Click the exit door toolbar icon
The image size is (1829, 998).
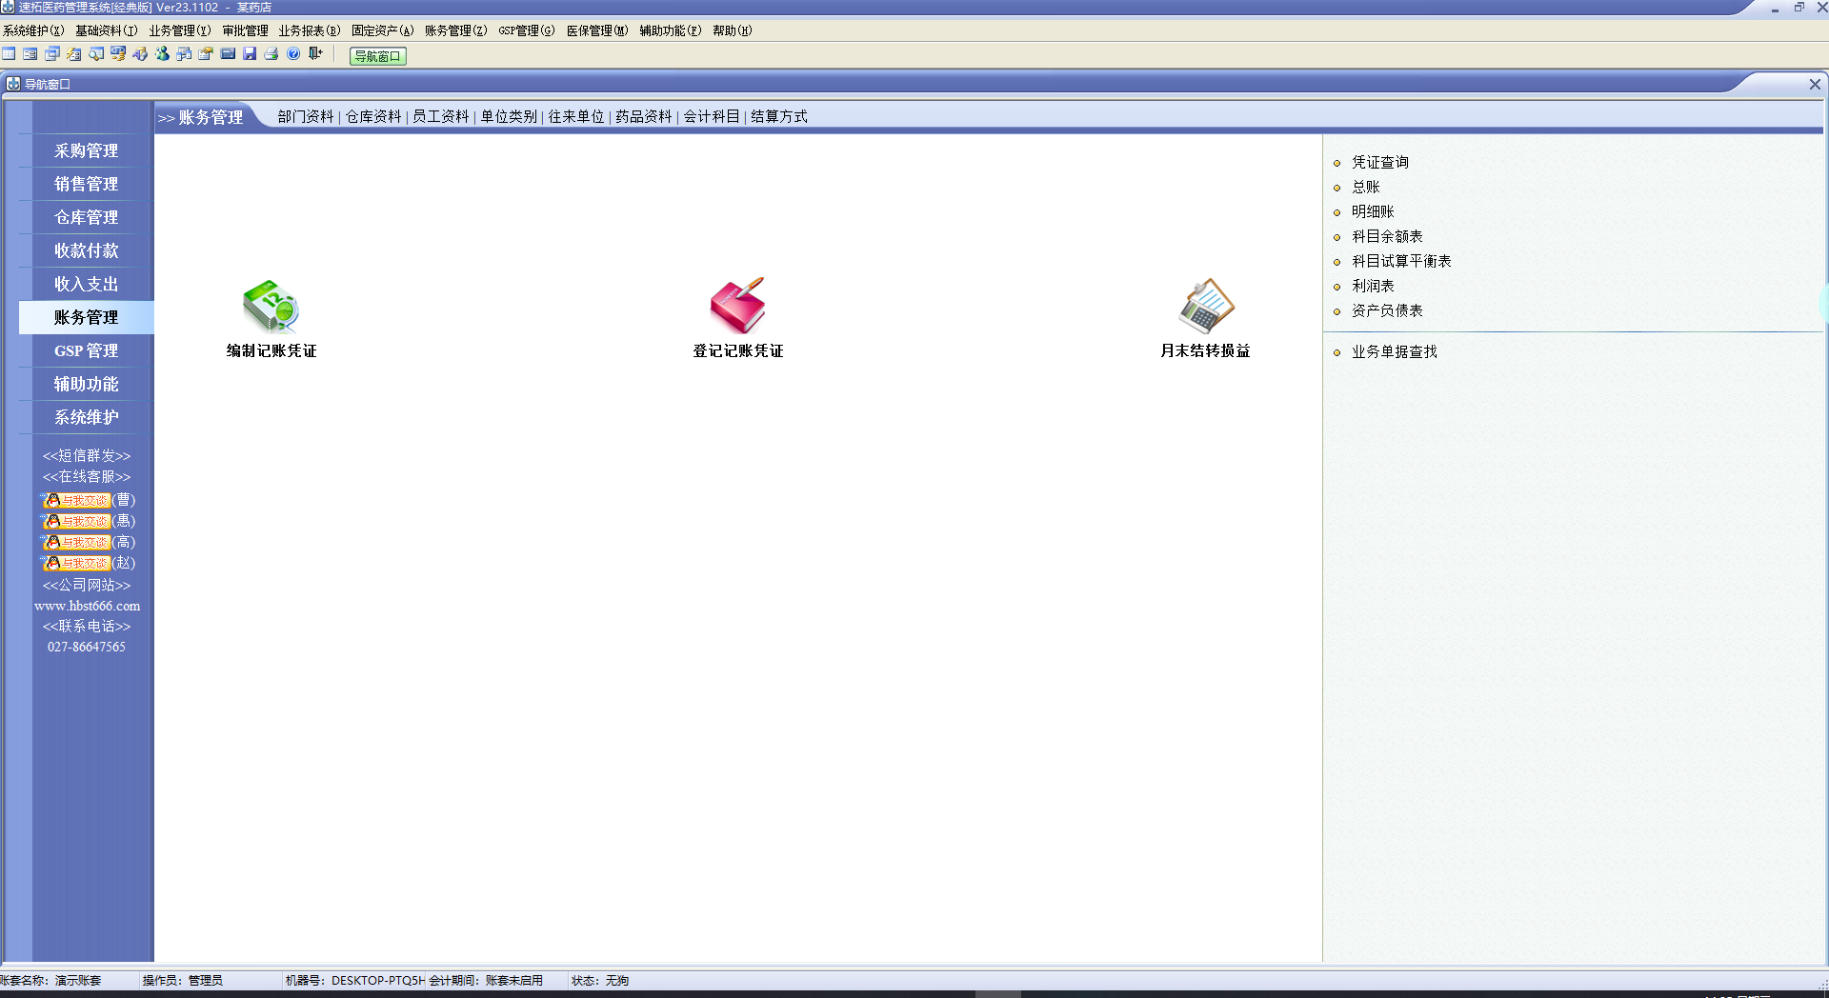[315, 53]
